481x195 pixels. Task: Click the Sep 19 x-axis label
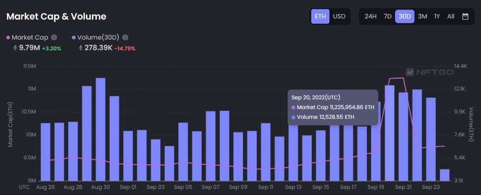pyautogui.click(x=376, y=187)
